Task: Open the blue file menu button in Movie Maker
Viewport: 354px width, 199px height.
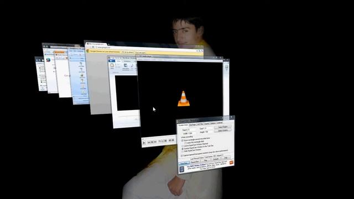Action: (112, 61)
